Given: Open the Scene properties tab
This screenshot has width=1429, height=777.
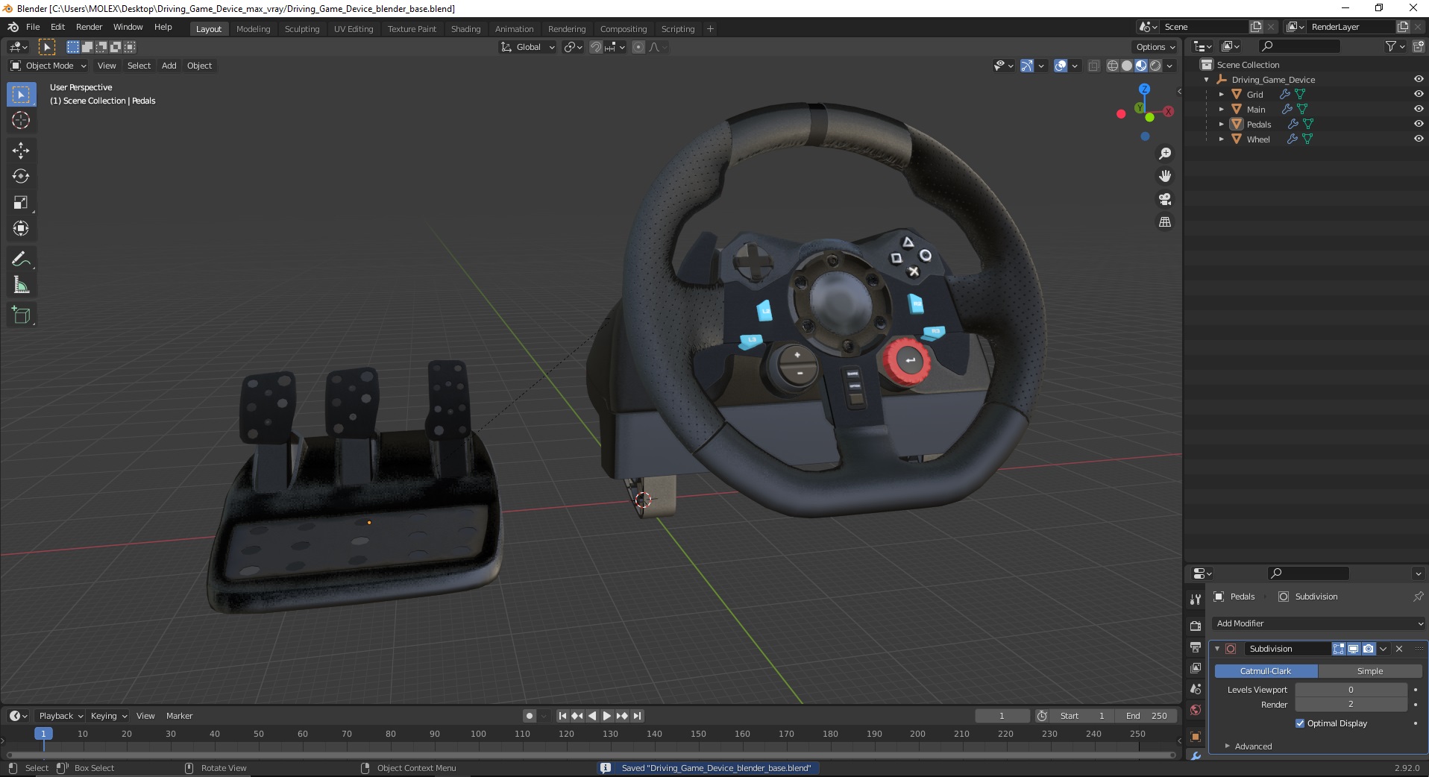Looking at the screenshot, I should 1196,689.
